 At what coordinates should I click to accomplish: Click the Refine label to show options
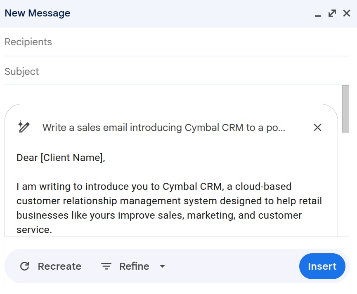134,266
